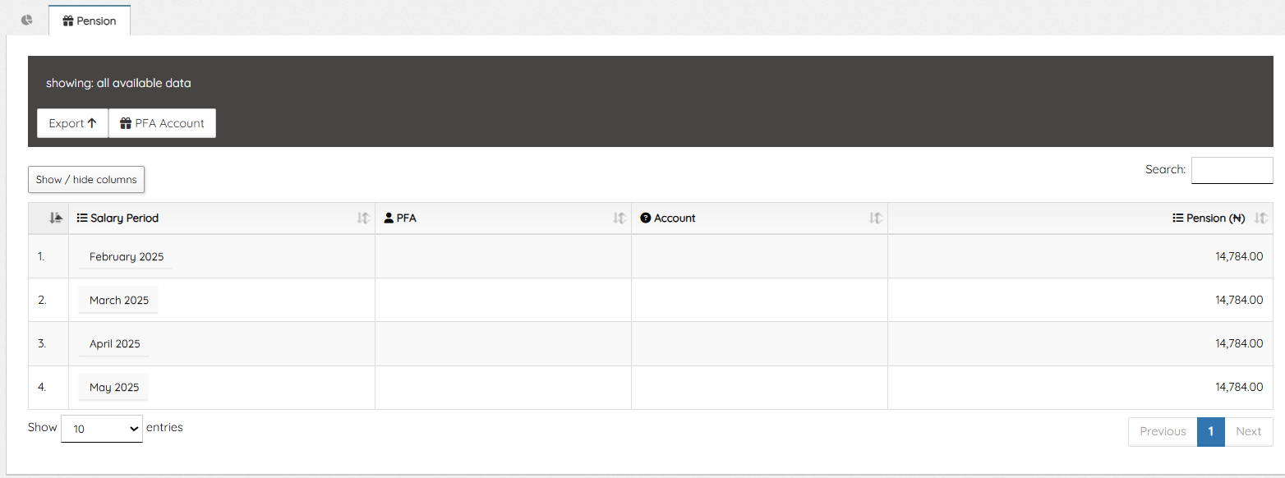
Task: Sort by the row number column
Action: [48, 218]
